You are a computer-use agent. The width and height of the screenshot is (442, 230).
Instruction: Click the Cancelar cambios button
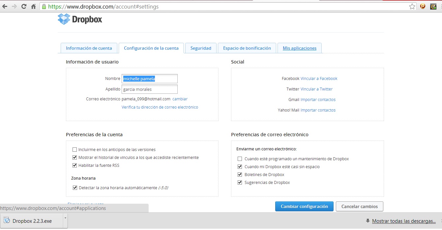click(x=359, y=206)
